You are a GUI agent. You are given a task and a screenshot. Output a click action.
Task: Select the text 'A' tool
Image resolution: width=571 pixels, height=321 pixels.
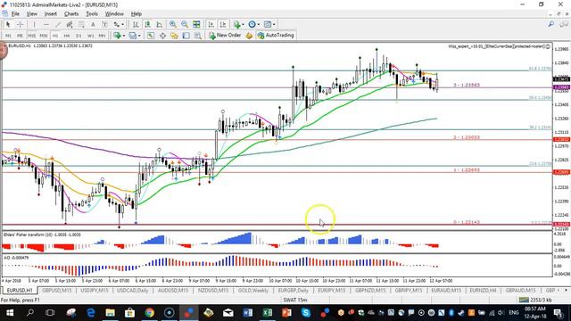click(x=93, y=24)
